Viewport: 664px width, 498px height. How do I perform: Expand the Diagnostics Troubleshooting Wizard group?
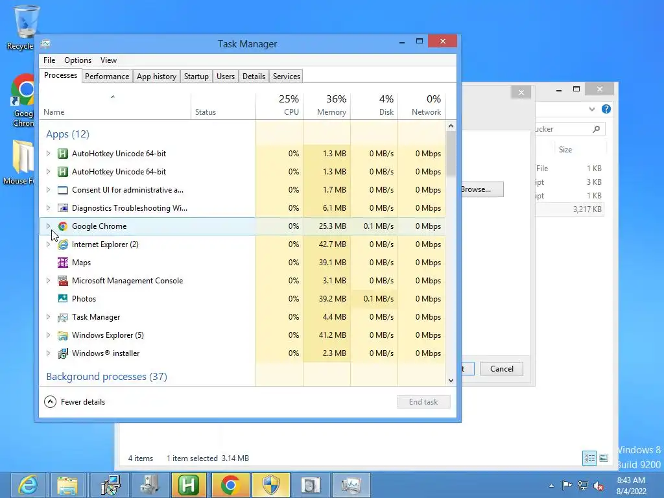[x=48, y=208]
